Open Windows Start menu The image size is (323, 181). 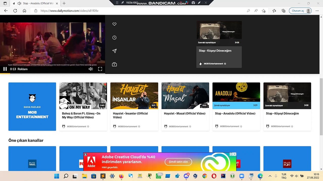tap(57, 176)
